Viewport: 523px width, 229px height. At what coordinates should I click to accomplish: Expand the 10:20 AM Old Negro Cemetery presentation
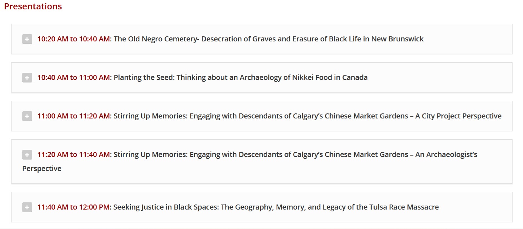(27, 39)
